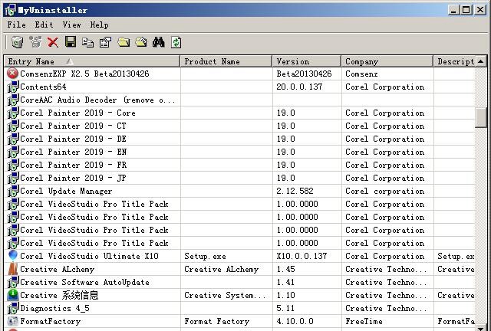Click version cell 20.0.0.137
This screenshot has width=491, height=331.
(x=299, y=87)
